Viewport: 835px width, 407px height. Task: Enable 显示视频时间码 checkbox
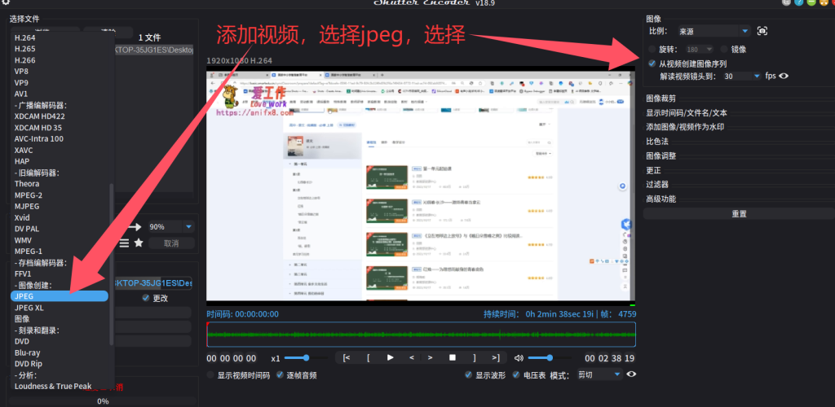click(210, 374)
